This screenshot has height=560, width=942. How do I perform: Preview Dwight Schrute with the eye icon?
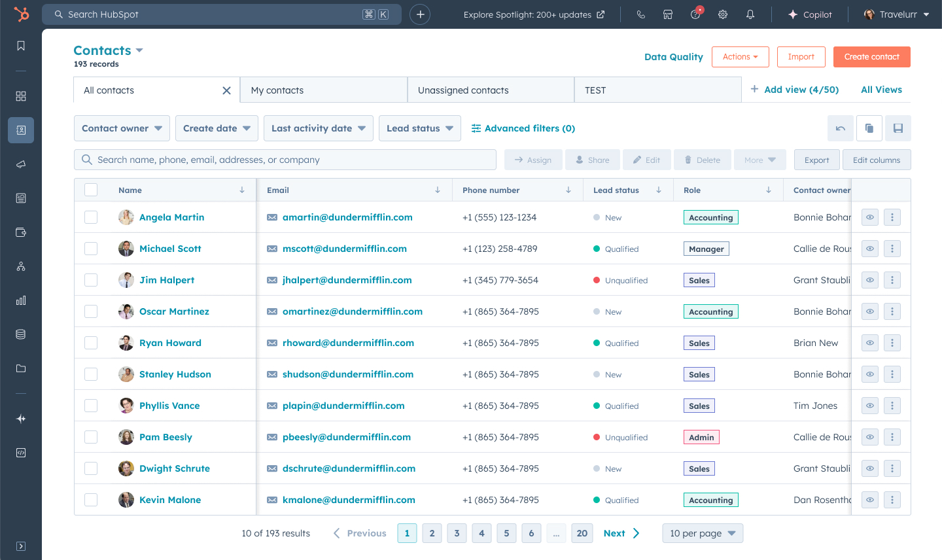pyautogui.click(x=870, y=468)
